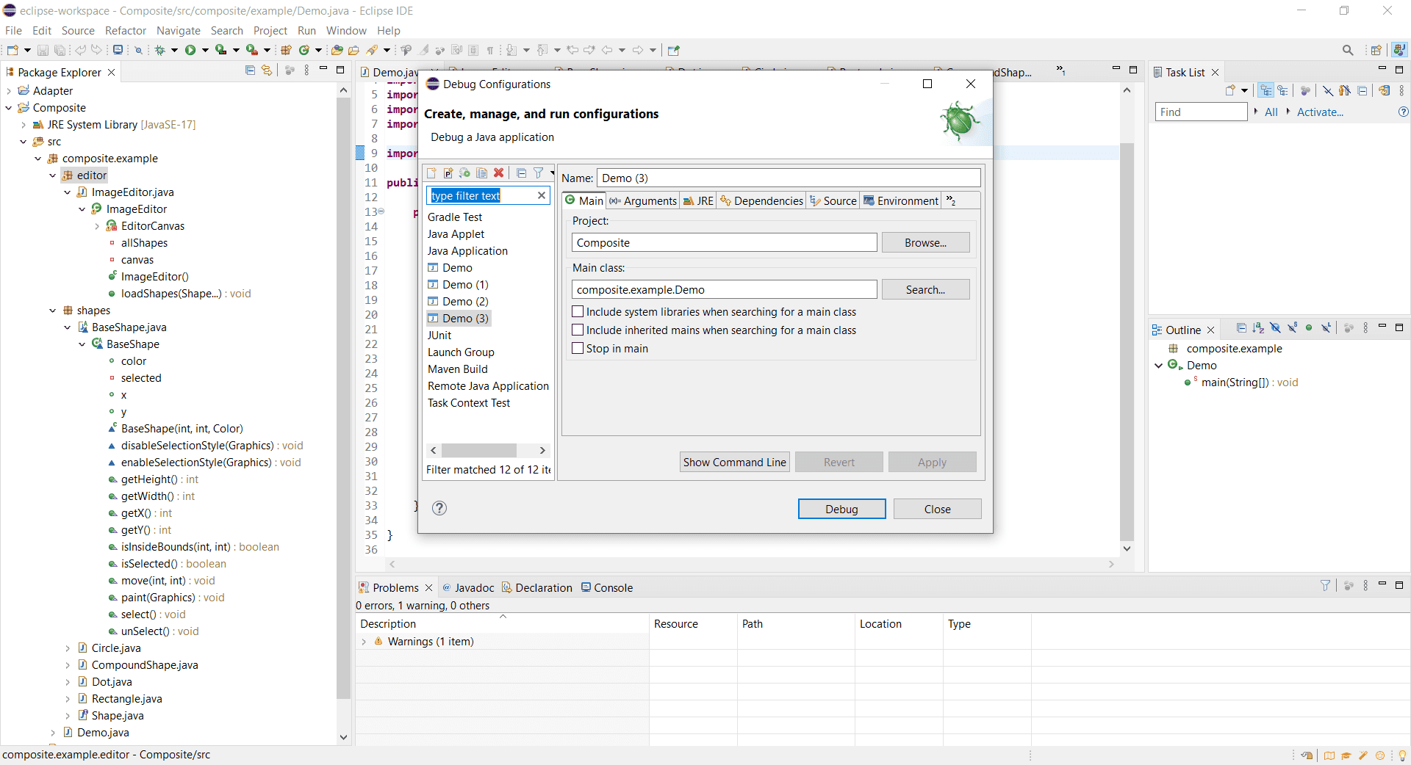Expand Circle.java in Package Explorer
Screen dimensions: 1411x765
click(x=68, y=648)
